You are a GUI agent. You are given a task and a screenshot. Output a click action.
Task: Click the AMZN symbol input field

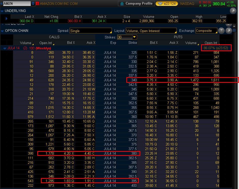click(x=17, y=4)
